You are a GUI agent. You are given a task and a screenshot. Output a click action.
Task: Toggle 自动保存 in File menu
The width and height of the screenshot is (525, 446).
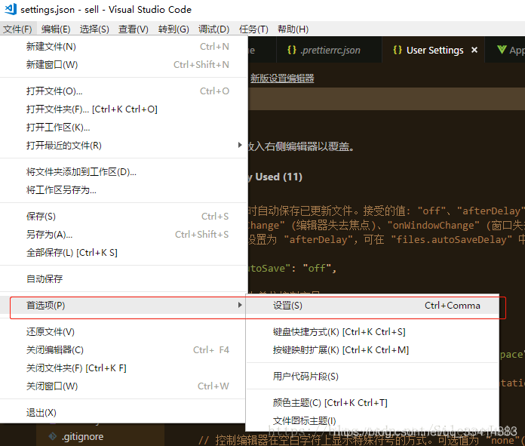pyautogui.click(x=124, y=278)
